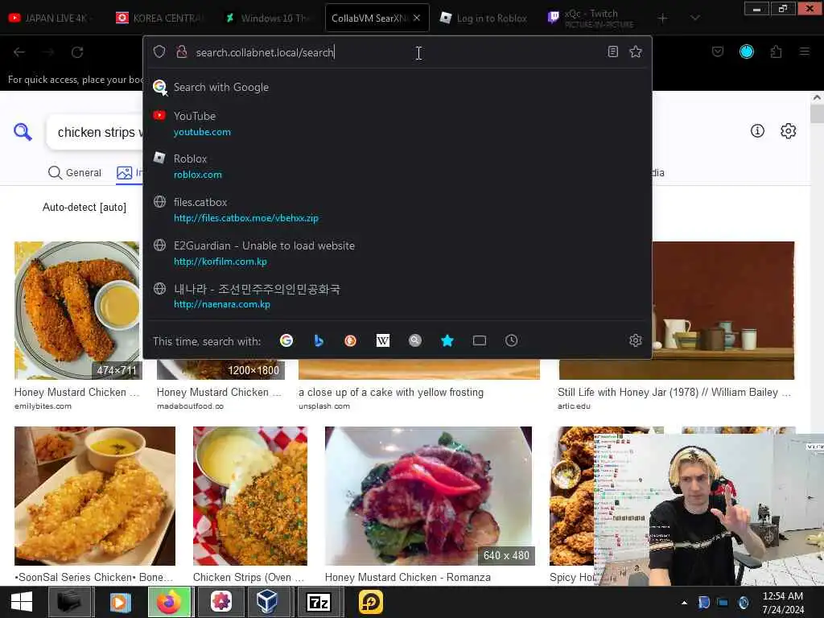Launch Firefox from the taskbar
The width and height of the screenshot is (824, 618).
coord(170,602)
